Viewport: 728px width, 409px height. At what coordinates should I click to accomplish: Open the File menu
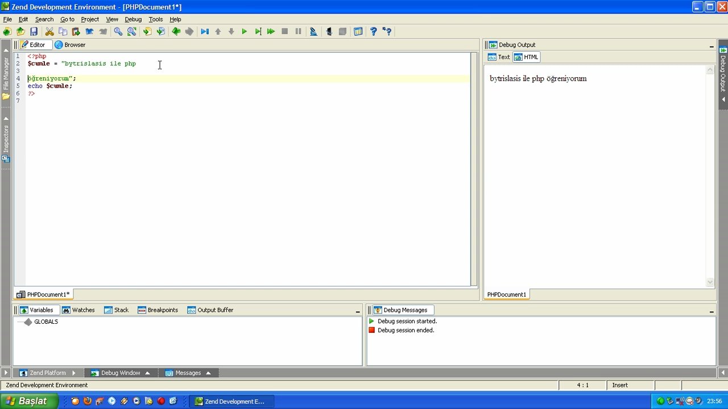click(x=7, y=19)
